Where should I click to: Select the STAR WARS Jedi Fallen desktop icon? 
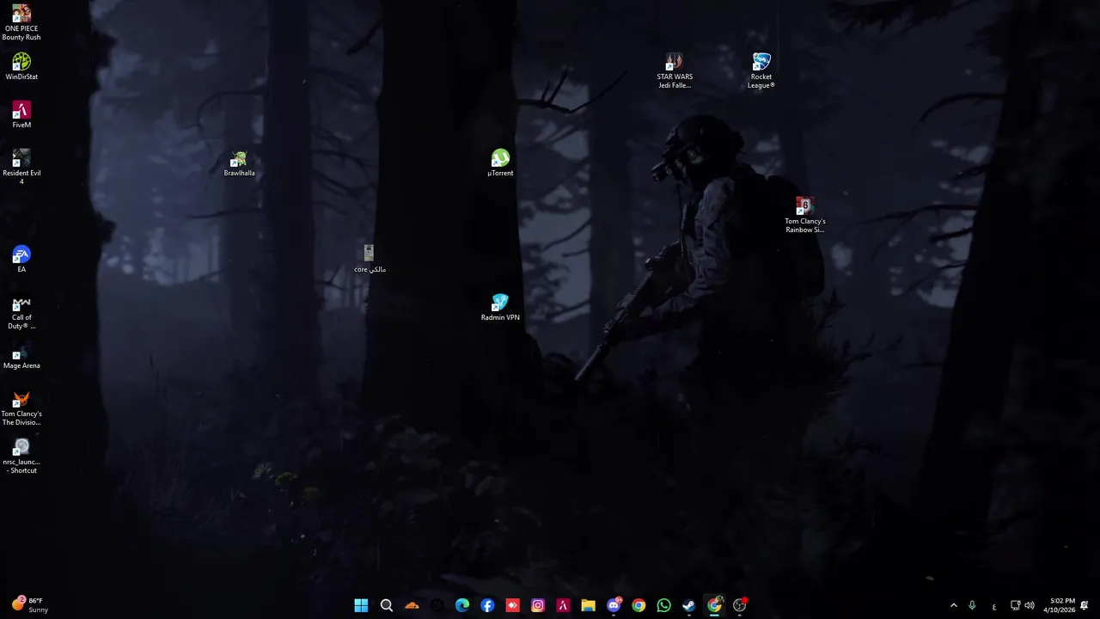[675, 71]
